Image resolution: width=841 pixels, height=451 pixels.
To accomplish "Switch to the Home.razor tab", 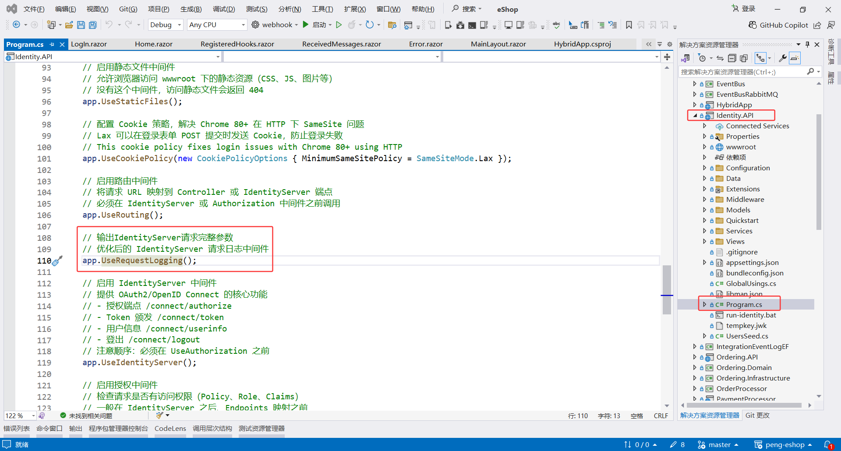I will [x=154, y=44].
